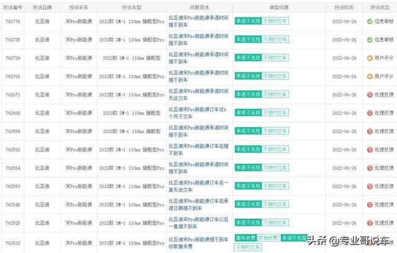Click complaint number 762523
Image resolution: width=397 pixels, height=253 pixels.
12,243
